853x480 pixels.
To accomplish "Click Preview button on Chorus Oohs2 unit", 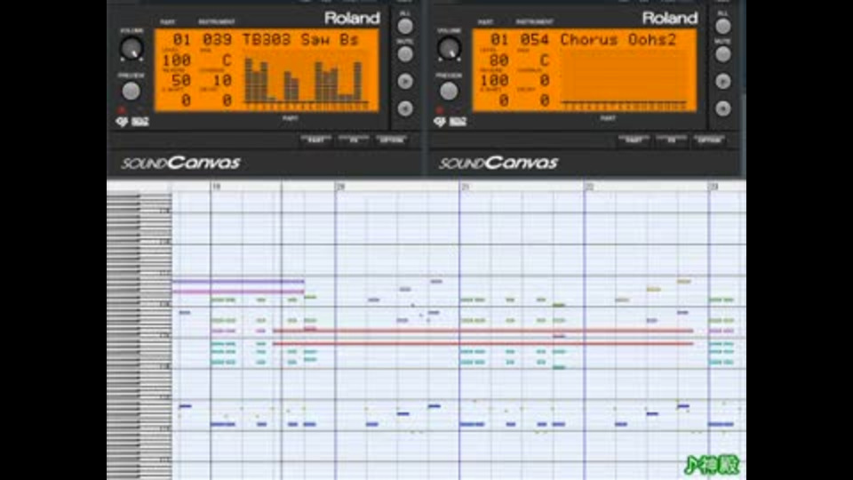I will coord(448,91).
